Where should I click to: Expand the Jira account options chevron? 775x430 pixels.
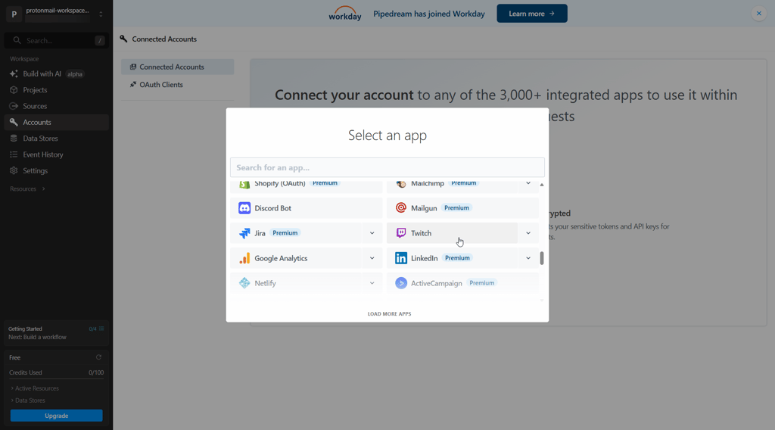point(372,233)
